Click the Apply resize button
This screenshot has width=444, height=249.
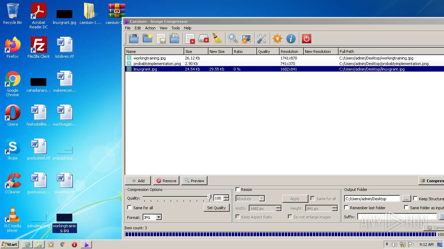[x=295, y=199]
